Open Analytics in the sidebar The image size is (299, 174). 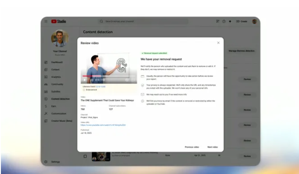click(56, 77)
